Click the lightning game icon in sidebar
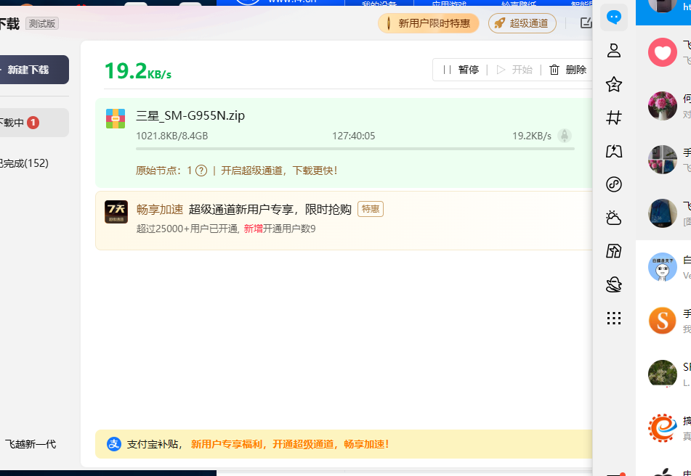Image resolution: width=691 pixels, height=476 pixels. [614, 151]
